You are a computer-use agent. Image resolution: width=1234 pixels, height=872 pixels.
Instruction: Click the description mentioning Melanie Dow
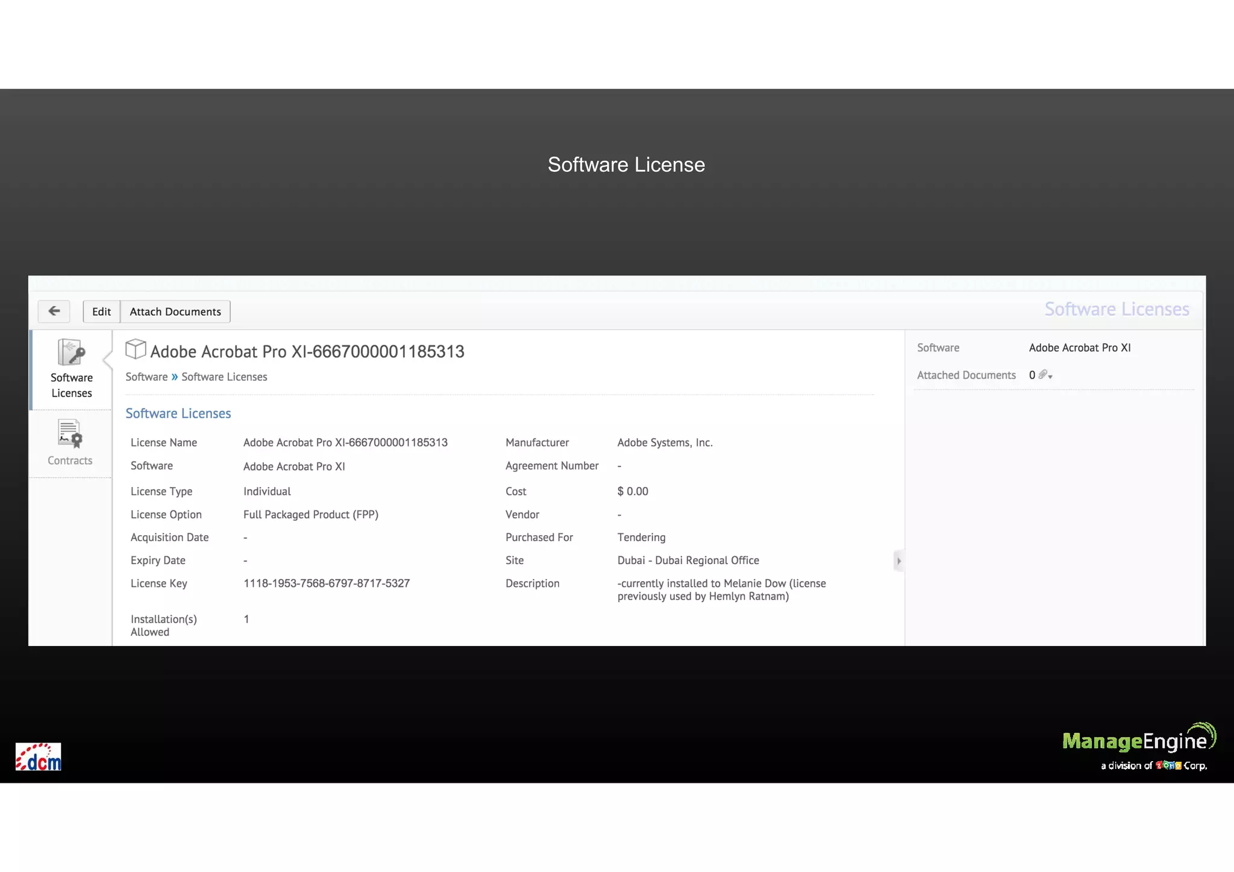coord(722,590)
